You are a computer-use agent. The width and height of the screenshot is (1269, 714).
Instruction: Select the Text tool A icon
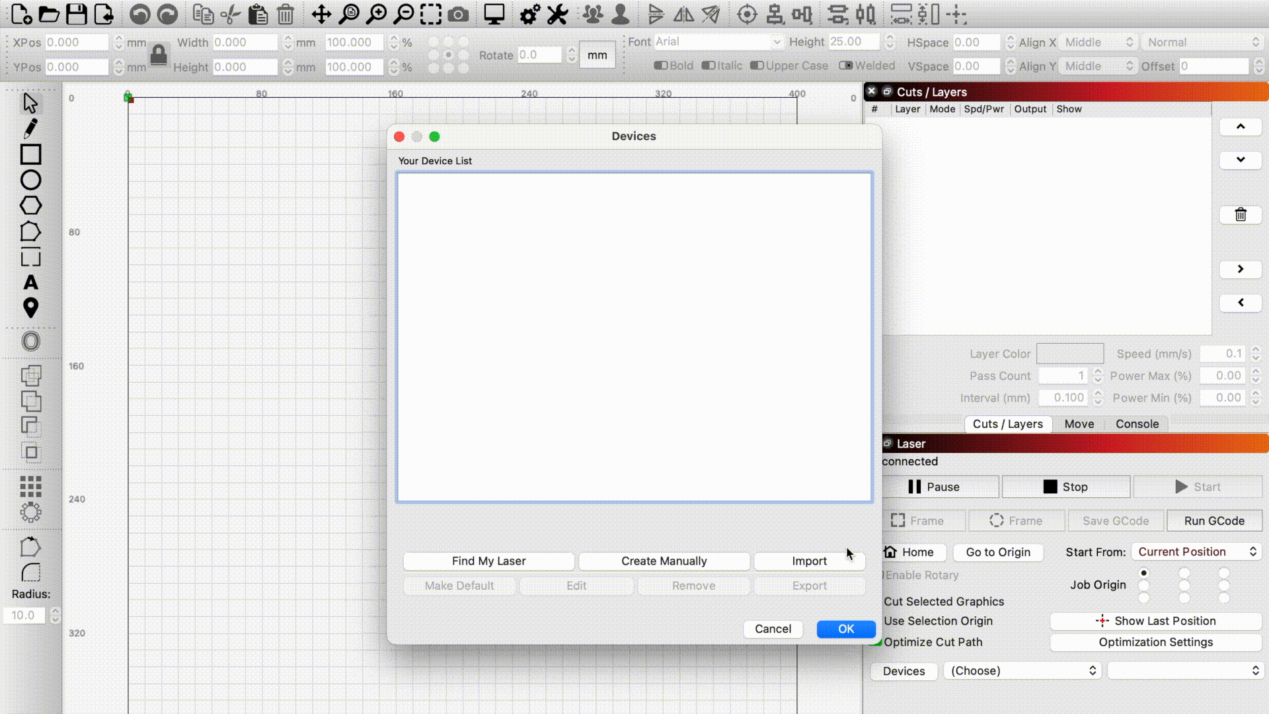coord(30,282)
